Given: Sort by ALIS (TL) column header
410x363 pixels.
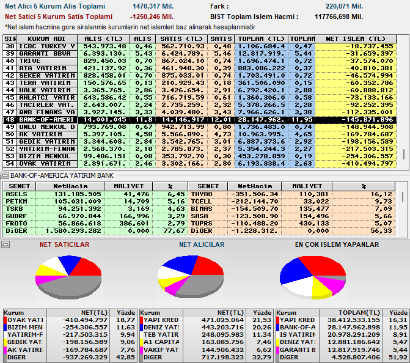Looking at the screenshot, I should [103, 38].
